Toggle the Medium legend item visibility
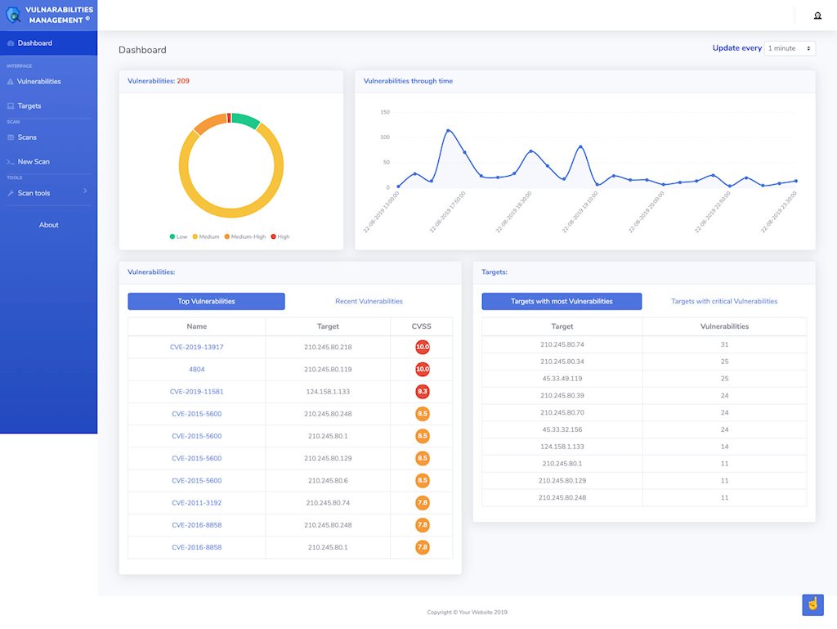Screen dimensions: 837x629 pos(204,236)
